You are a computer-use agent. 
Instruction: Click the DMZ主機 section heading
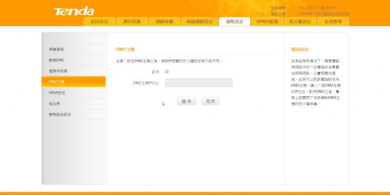click(125, 49)
